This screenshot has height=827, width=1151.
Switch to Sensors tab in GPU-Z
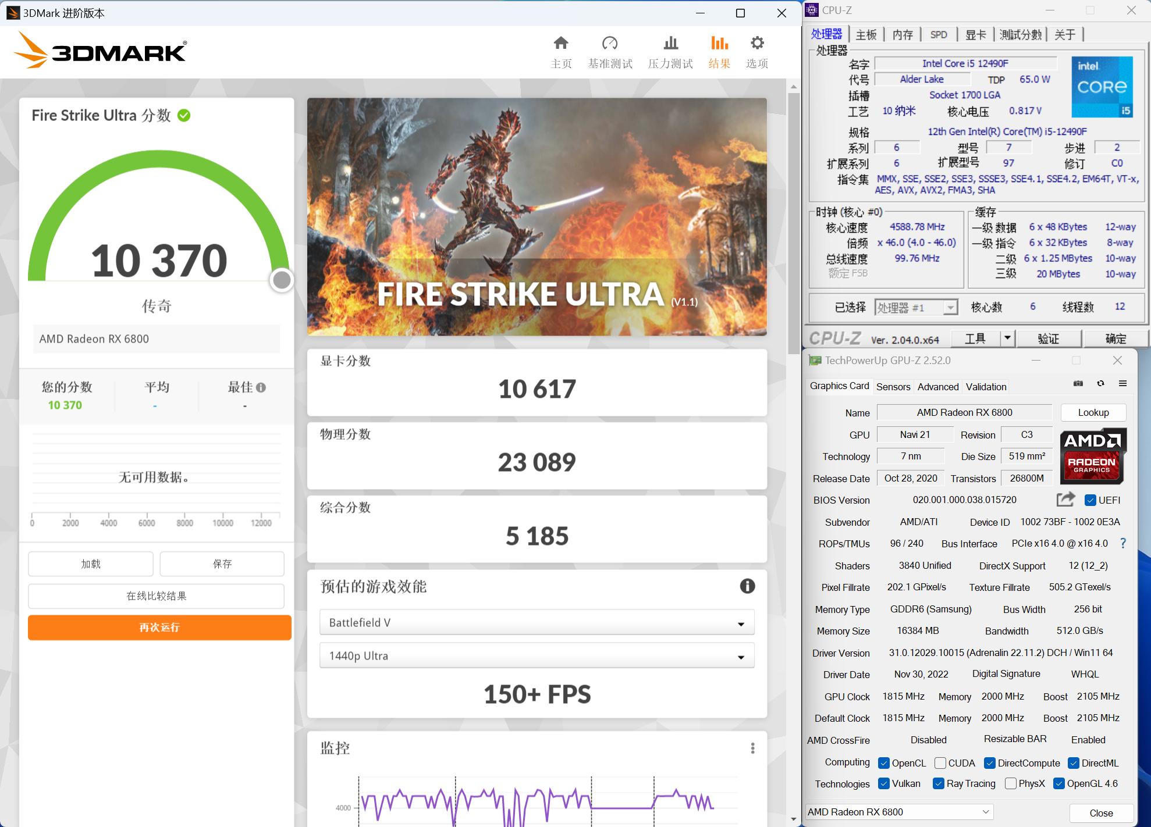click(x=893, y=387)
